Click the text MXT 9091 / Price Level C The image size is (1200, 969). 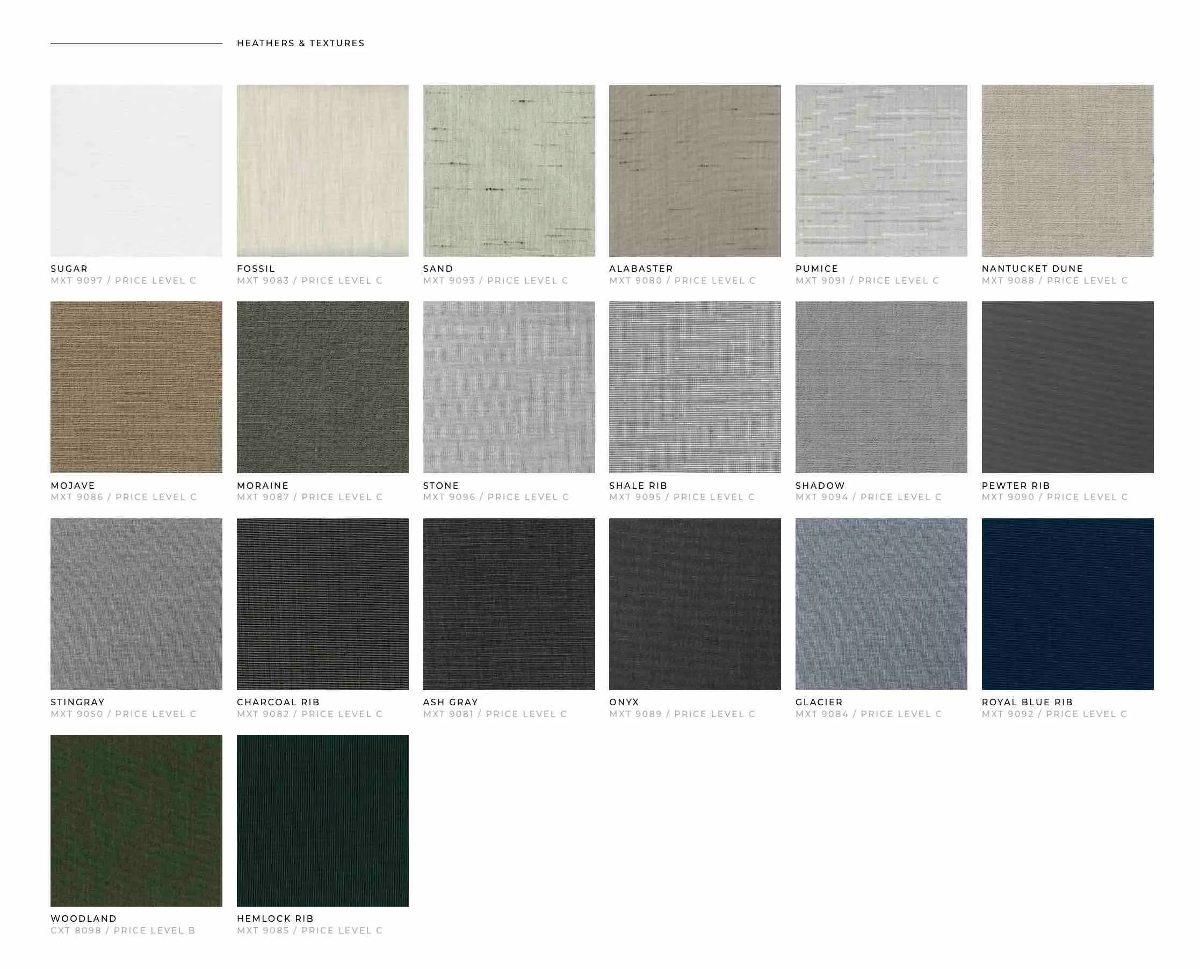(868, 280)
